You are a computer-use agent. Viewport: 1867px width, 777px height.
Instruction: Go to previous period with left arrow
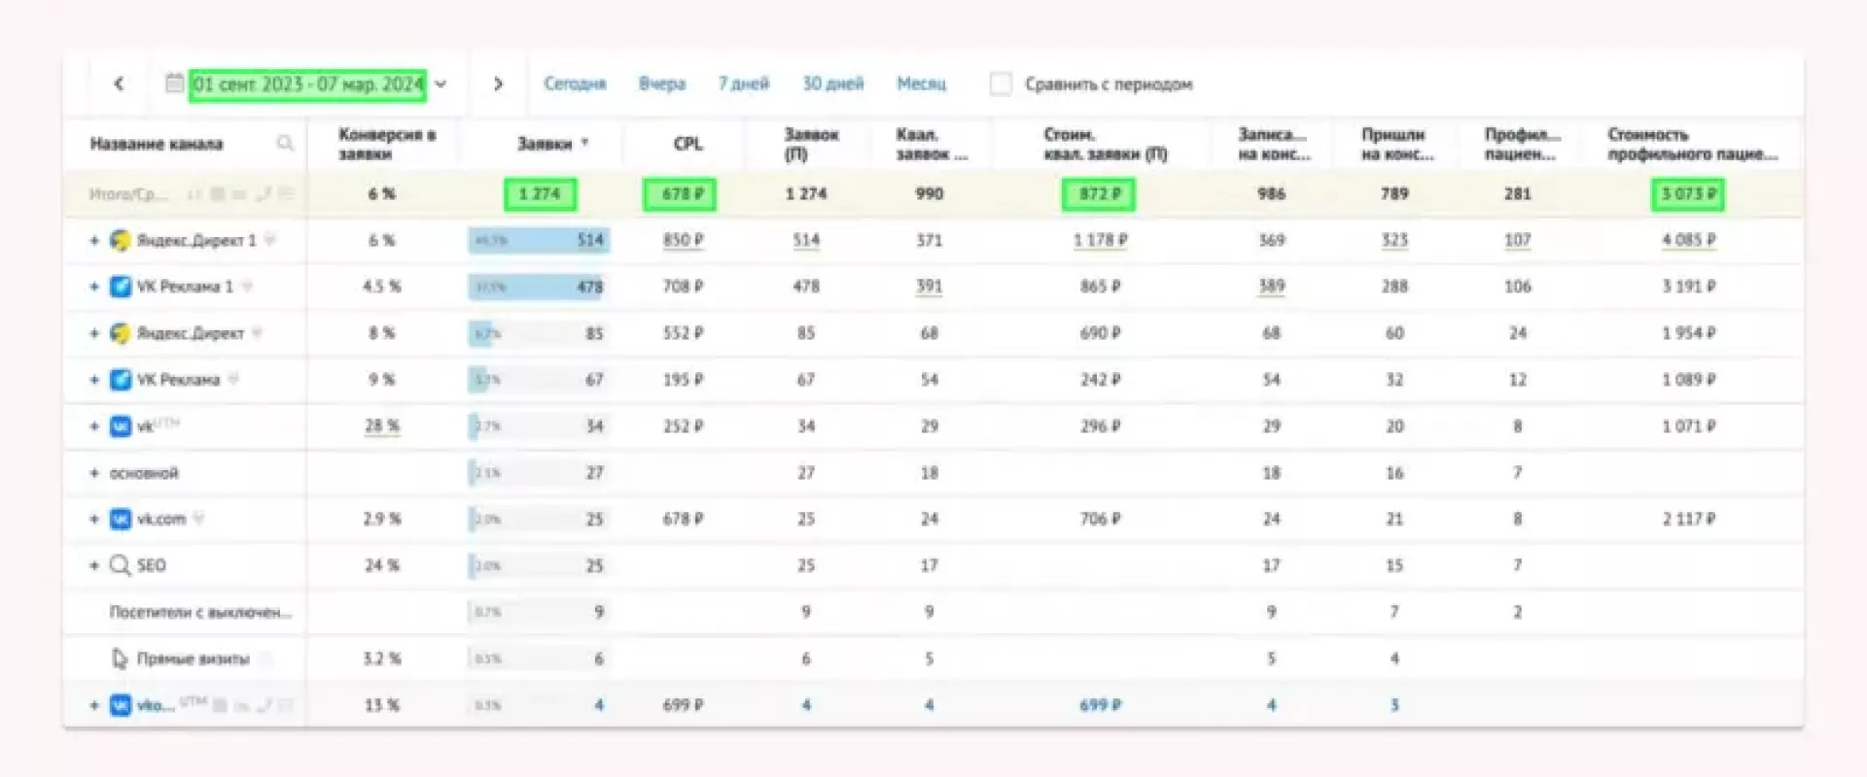tap(119, 84)
